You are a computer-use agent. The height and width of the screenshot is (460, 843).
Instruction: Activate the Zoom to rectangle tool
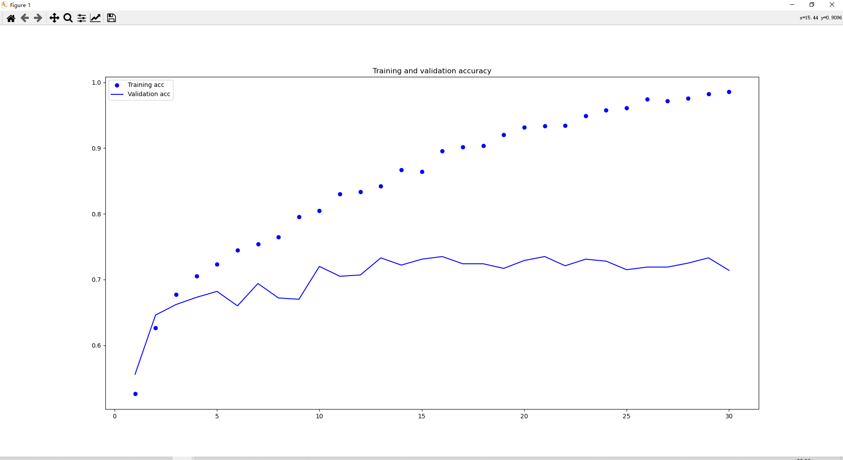tap(68, 18)
